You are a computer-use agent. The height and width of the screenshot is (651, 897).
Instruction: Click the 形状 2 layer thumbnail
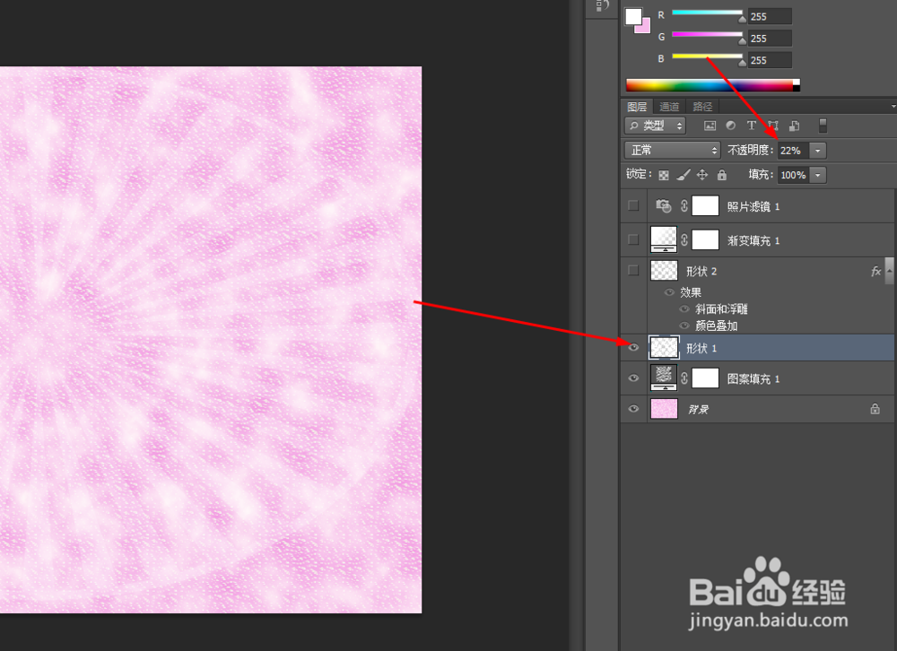coord(664,270)
